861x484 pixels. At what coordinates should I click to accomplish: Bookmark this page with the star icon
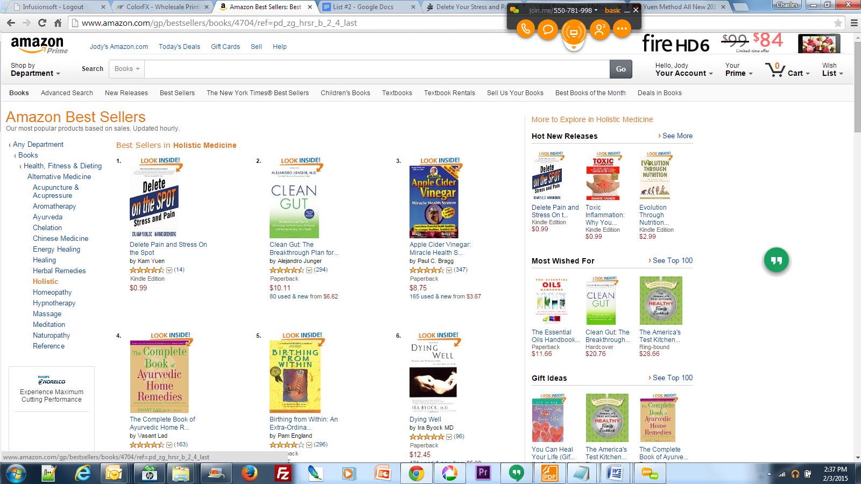(838, 23)
